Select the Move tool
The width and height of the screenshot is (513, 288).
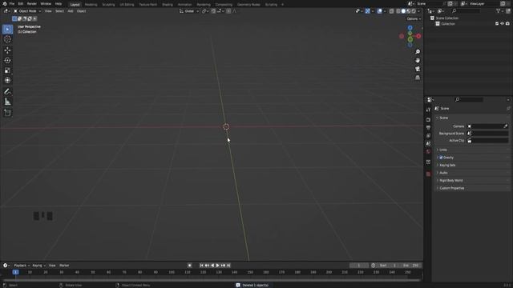tap(7, 50)
